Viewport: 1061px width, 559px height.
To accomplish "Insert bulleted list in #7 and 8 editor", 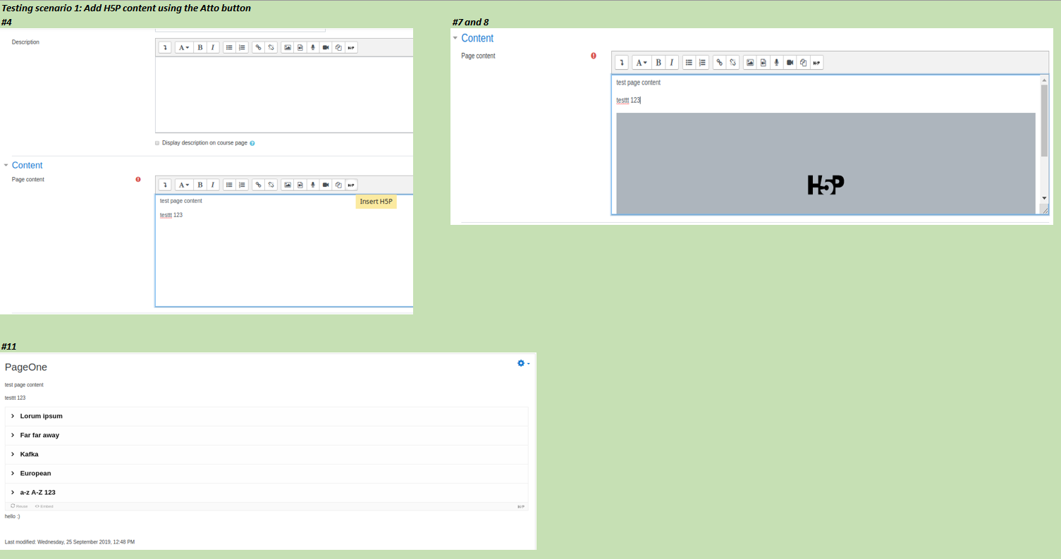I will point(689,63).
